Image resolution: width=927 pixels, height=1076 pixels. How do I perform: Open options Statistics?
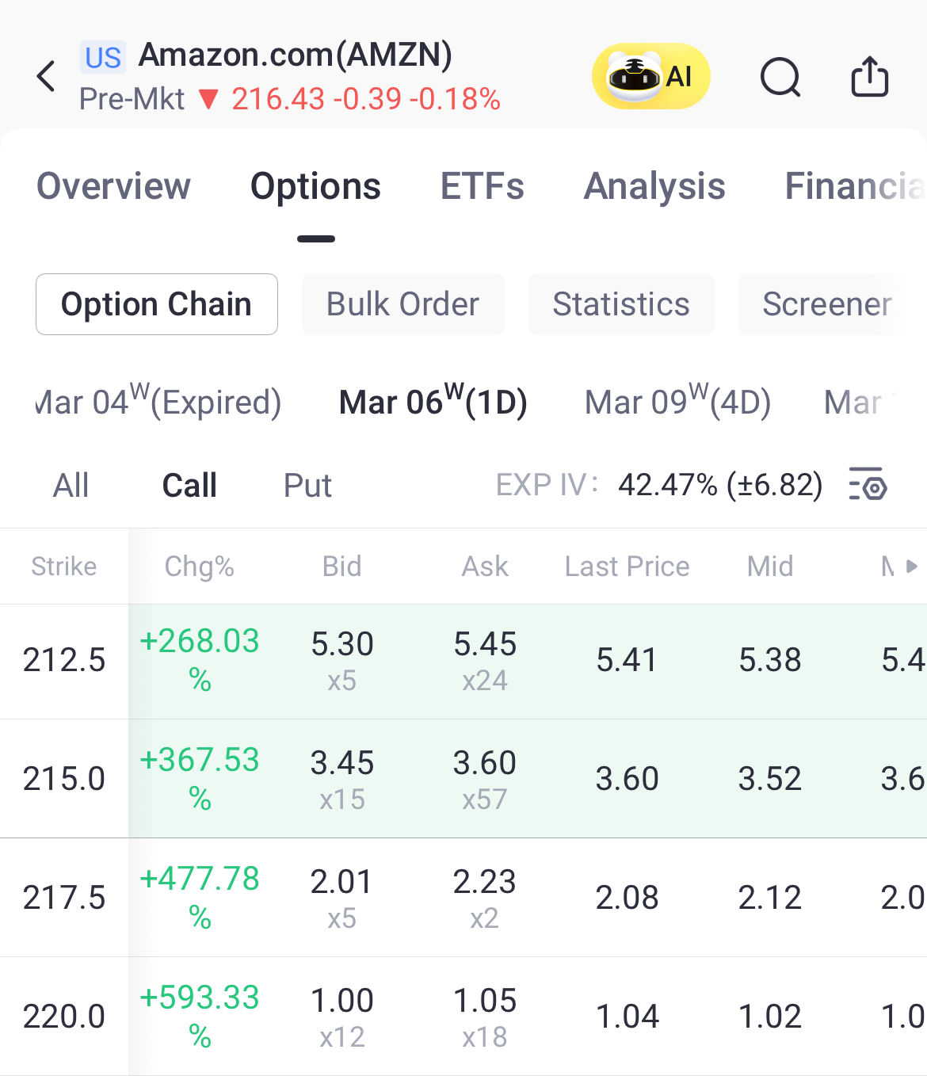point(621,304)
